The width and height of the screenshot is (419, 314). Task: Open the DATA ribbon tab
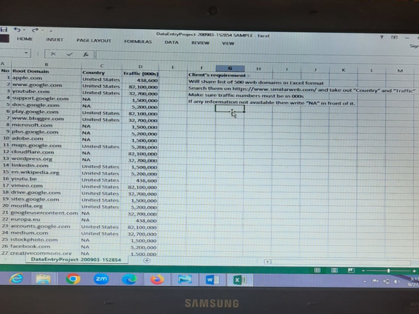click(x=171, y=42)
